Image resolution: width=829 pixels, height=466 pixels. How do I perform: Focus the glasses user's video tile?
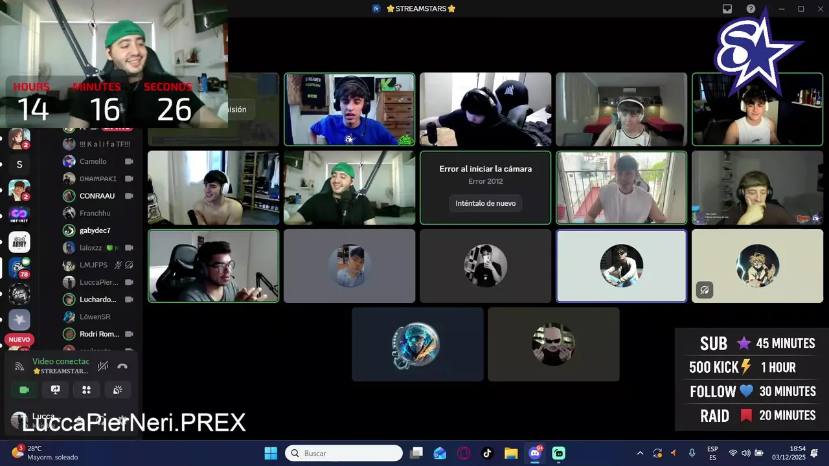[213, 266]
